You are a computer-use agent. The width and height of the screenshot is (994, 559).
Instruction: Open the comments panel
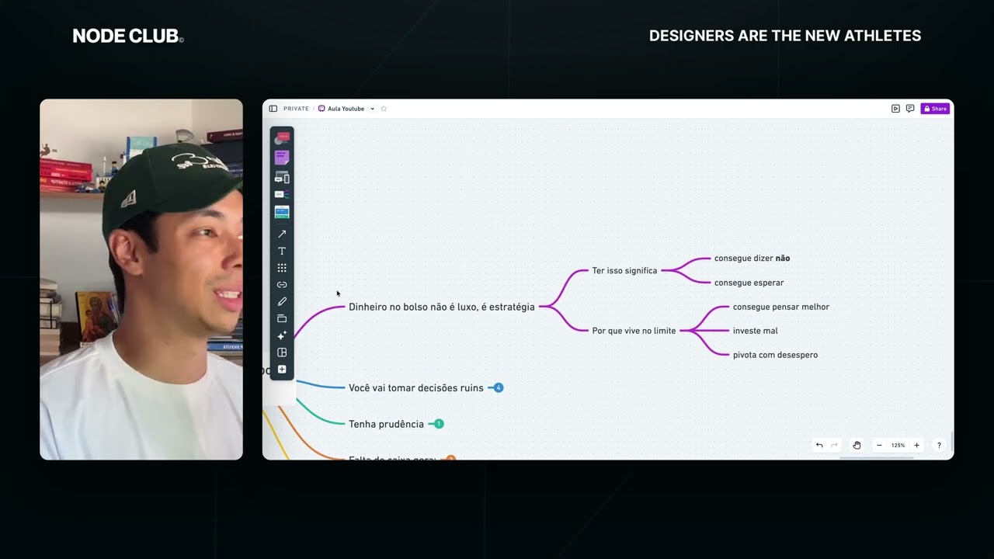[910, 109]
